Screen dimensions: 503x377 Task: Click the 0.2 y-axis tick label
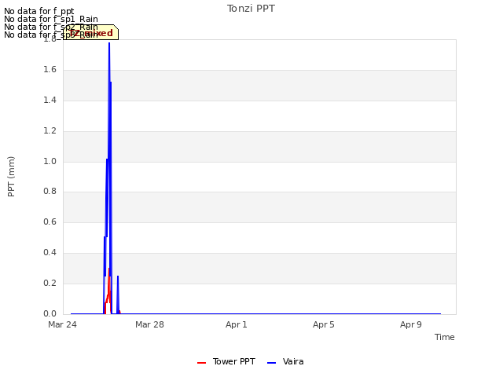point(50,283)
